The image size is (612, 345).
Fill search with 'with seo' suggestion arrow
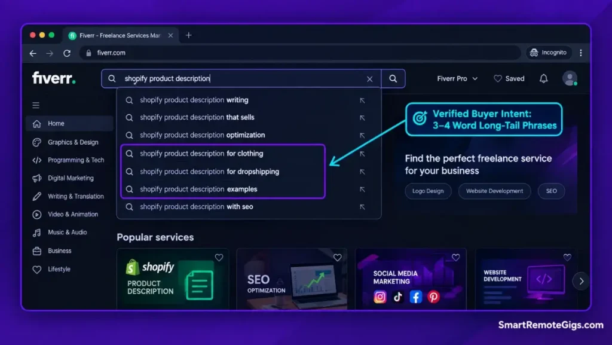click(362, 207)
